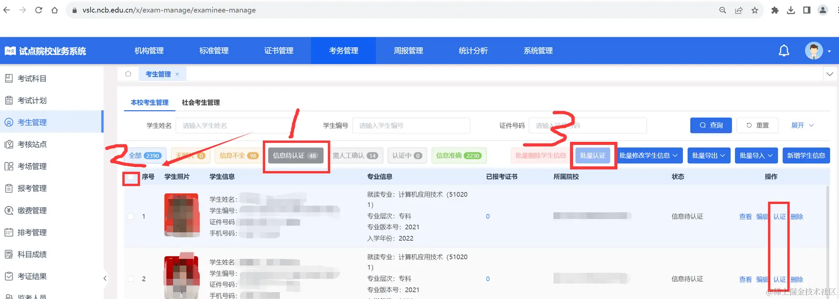The width and height of the screenshot is (839, 299).
Task: Check the checkbox for row 2
Action: [131, 279]
